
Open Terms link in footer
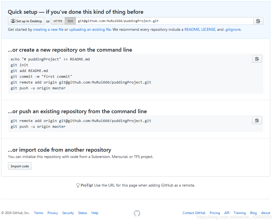tap(39, 213)
